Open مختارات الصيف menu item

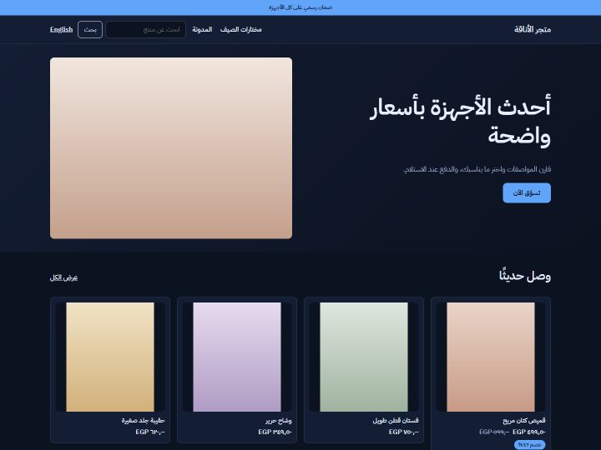point(240,29)
